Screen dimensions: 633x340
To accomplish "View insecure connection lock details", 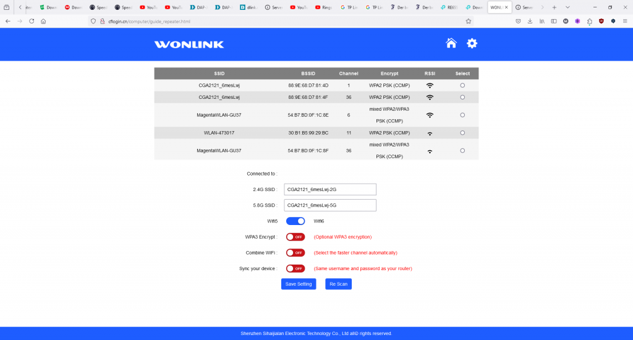I will tap(102, 22).
